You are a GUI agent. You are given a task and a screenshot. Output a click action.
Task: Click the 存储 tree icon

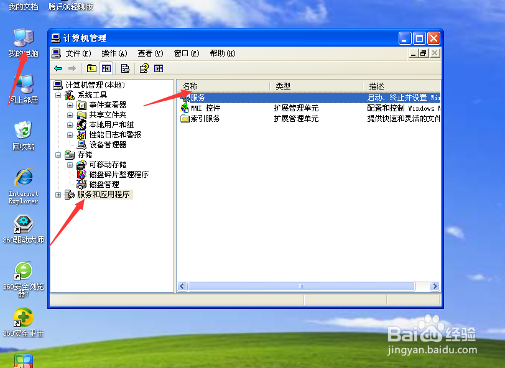70,155
